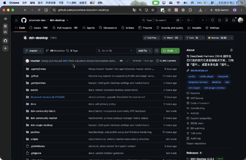Click the Chrome translate icon
The width and height of the screenshot is (246, 160).
pyautogui.click(x=134, y=10)
